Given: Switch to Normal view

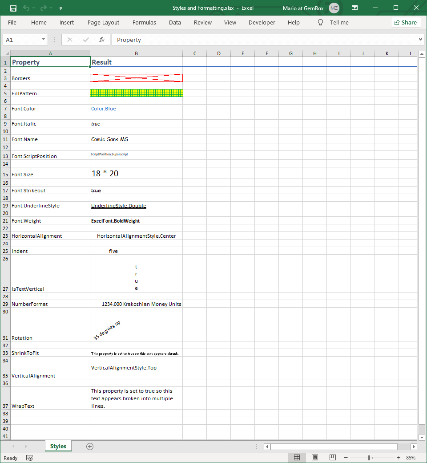Looking at the screenshot, I should point(297,458).
